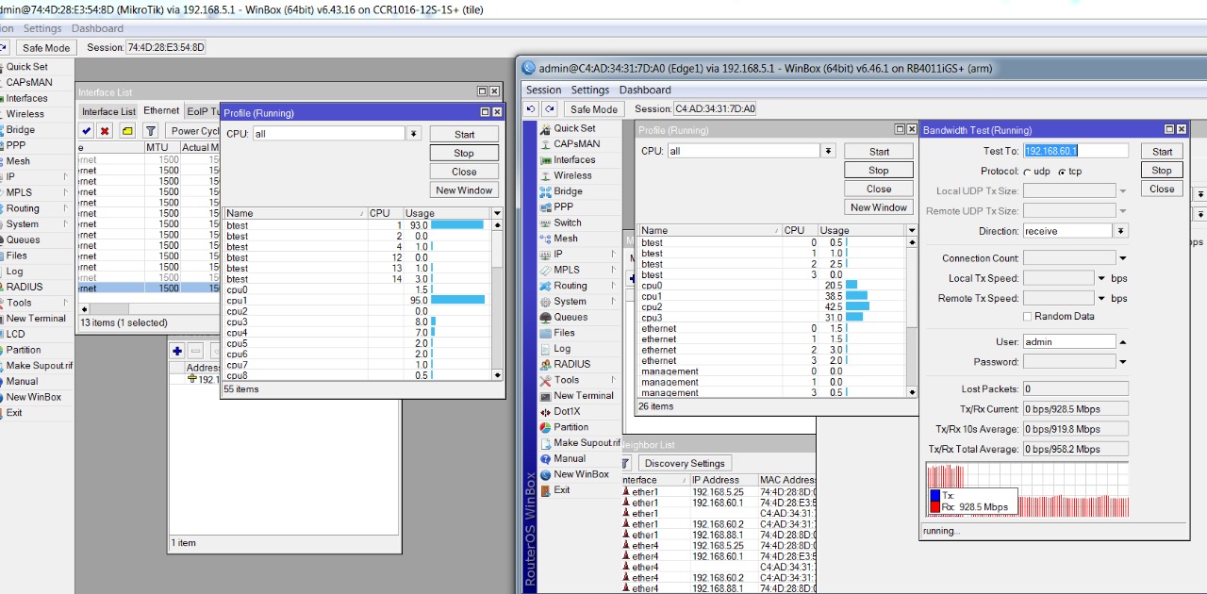
Task: Toggle Safe Mode in Edge1 WinBox toolbar
Action: click(x=593, y=109)
